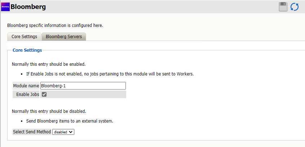
Task: Click the Core Settings section legend
Action: click(27, 50)
